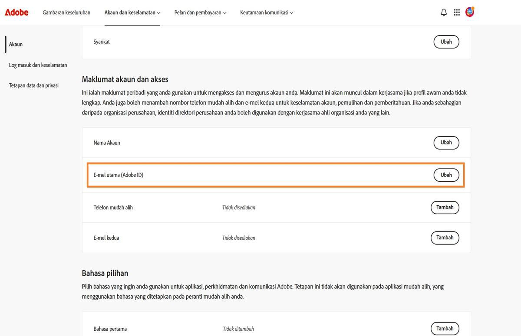Switch to Gambaran keseluruhan tab
Image resolution: width=521 pixels, height=336 pixels.
point(66,13)
